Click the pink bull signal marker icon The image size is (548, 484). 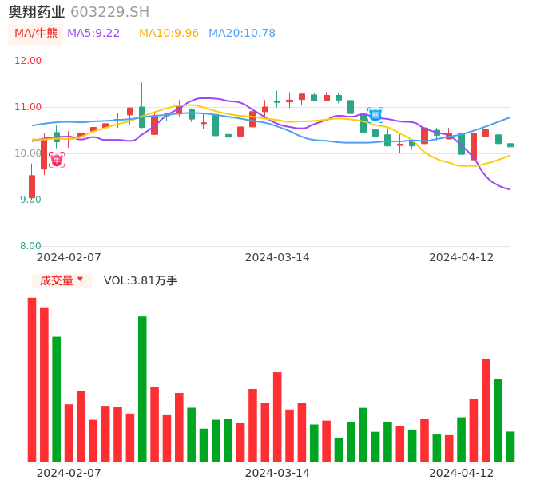pos(56,160)
